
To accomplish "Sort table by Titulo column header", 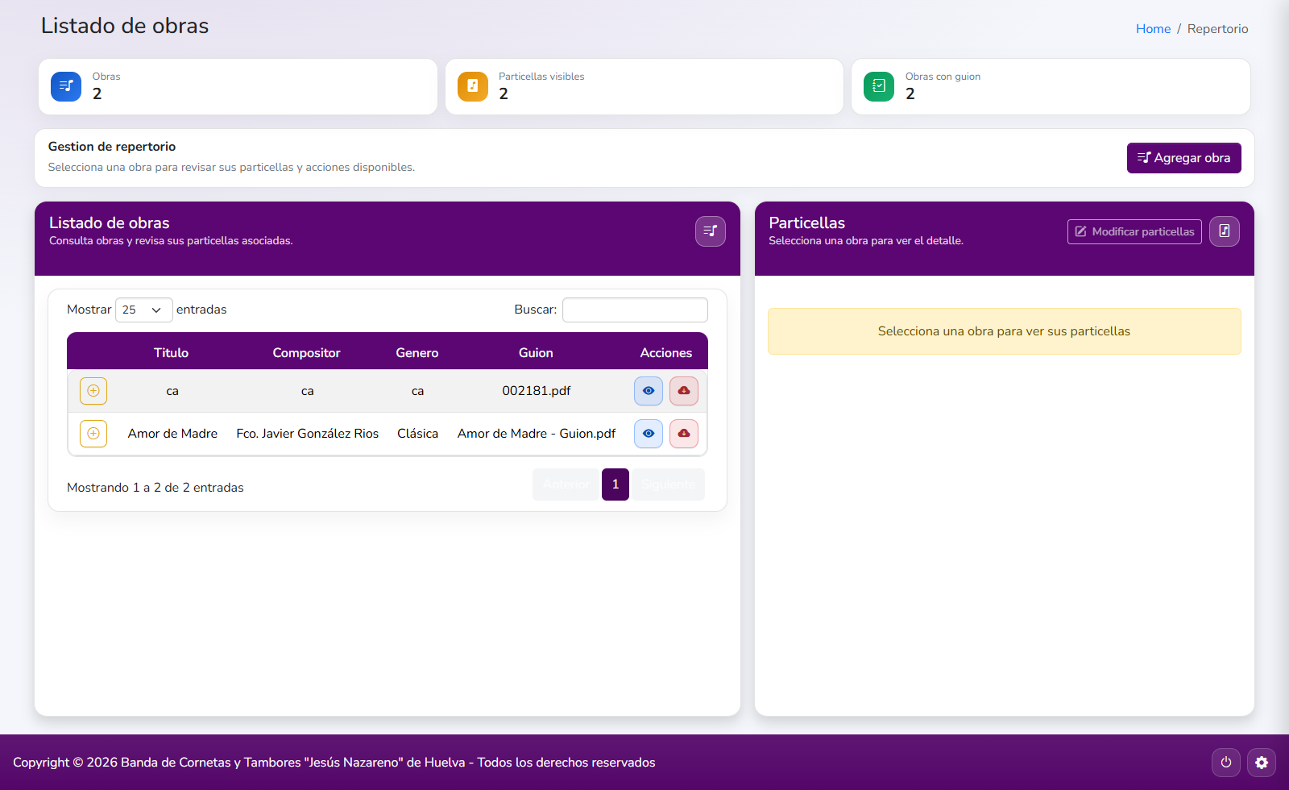I will click(171, 353).
